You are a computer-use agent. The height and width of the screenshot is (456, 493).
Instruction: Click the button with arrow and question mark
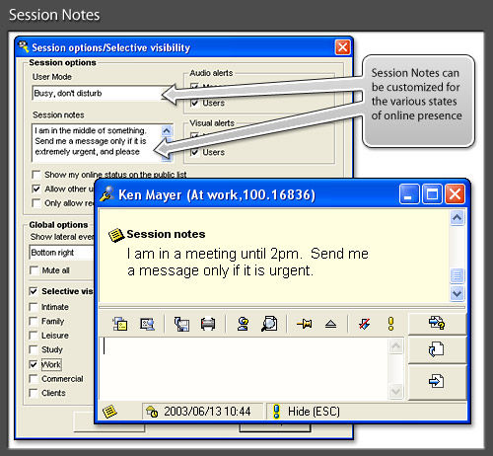(x=437, y=323)
